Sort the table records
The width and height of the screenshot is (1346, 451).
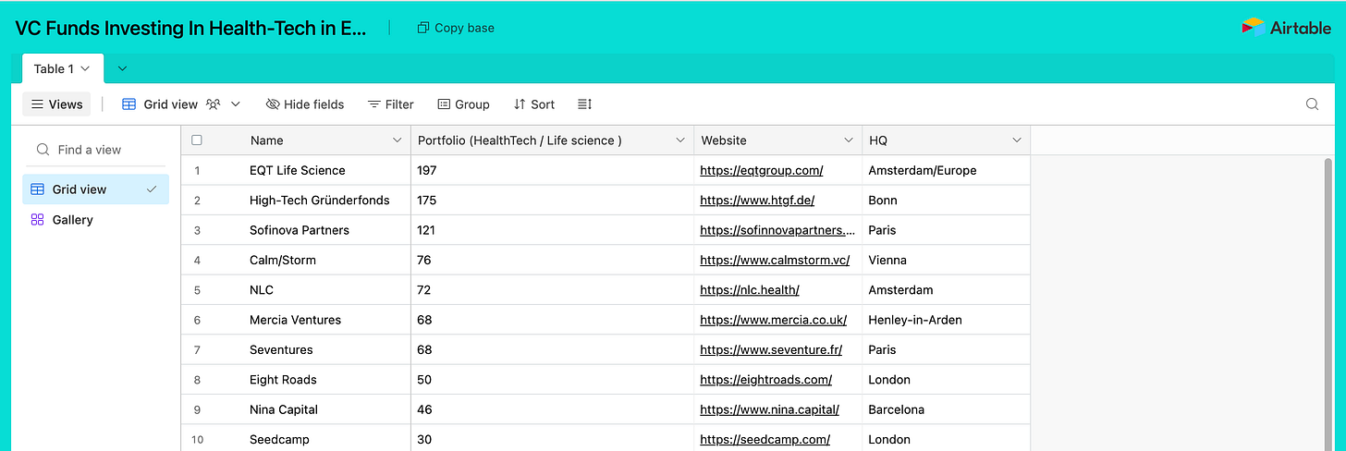coord(534,104)
